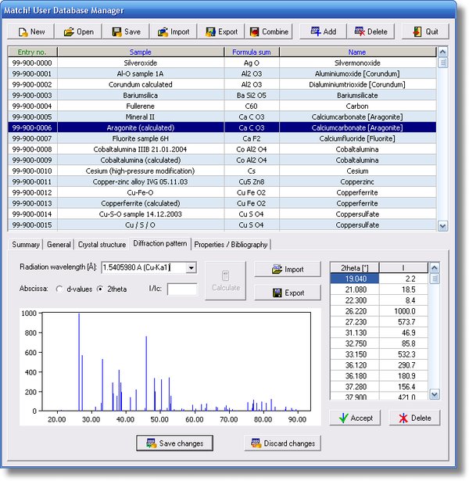The image size is (469, 481).
Task: Quit the User Database Manager
Action: (x=426, y=32)
